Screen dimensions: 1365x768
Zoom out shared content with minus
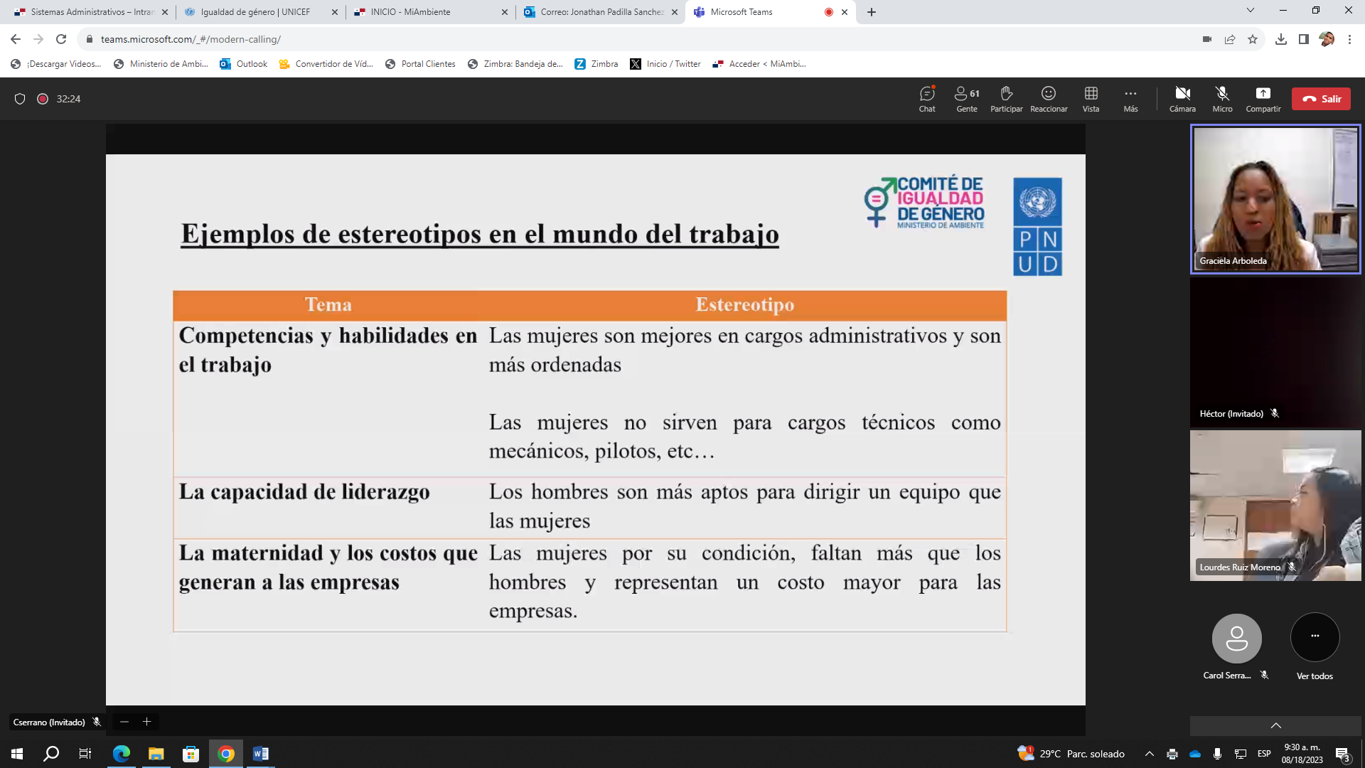[x=124, y=722]
